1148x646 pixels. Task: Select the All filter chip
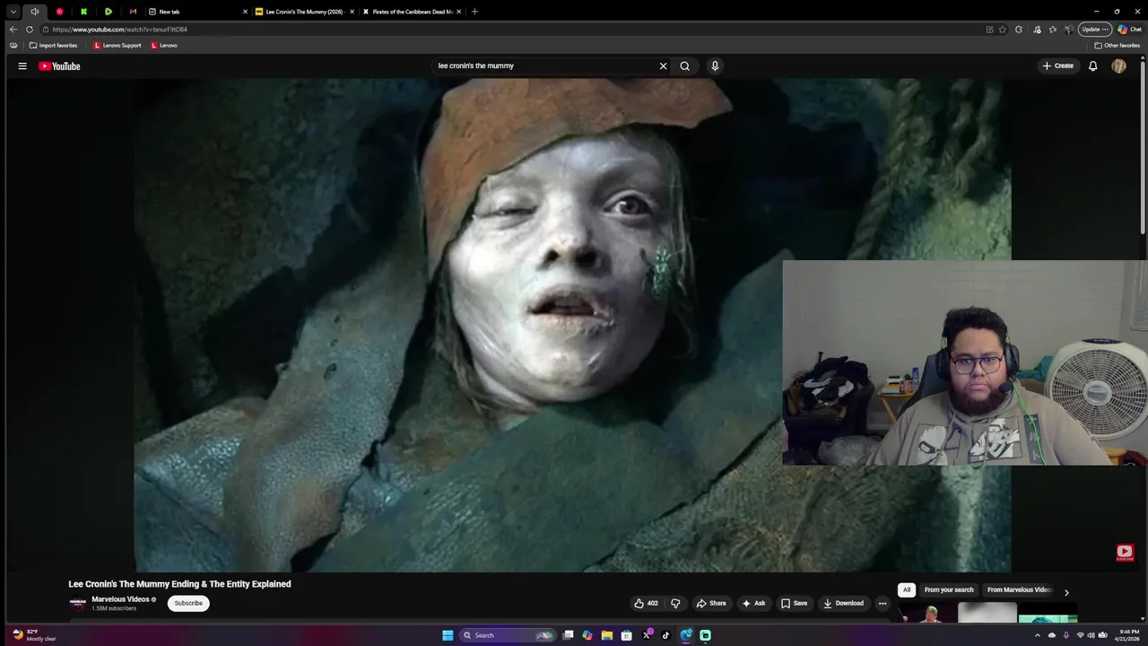(907, 589)
